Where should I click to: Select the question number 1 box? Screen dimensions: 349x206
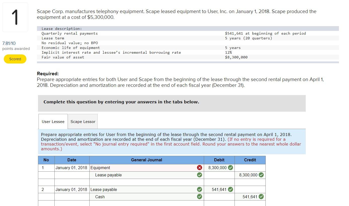[x=15, y=17]
